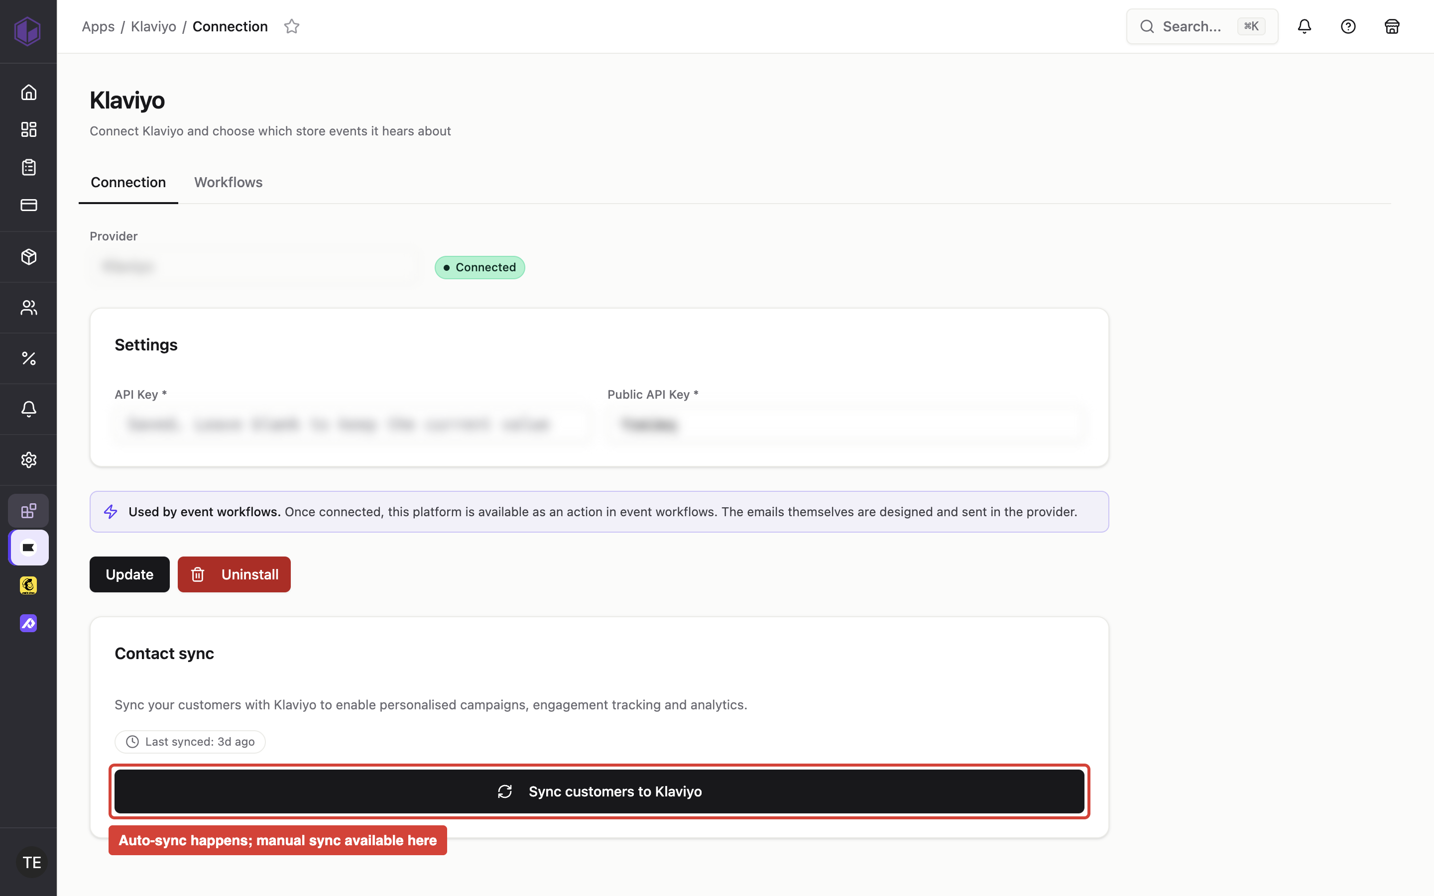
Task: Favorite this page with the star icon
Action: (x=292, y=27)
